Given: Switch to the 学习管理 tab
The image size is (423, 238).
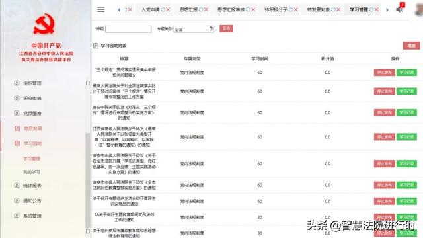Looking at the screenshot, I should coord(359,9).
